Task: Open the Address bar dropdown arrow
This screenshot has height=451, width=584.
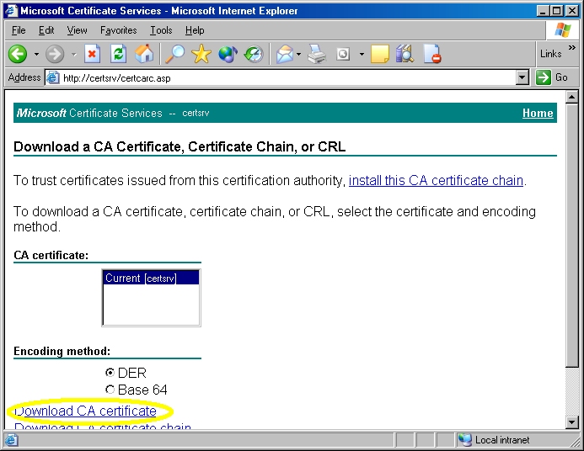Action: coord(522,77)
